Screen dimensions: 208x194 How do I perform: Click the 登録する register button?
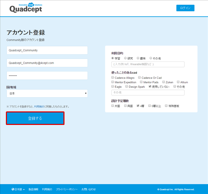(35, 118)
